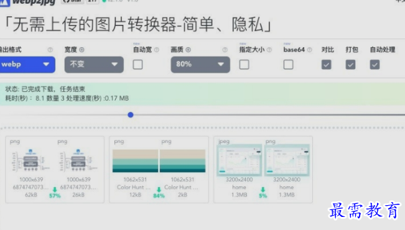This screenshot has height=230, width=405.
Task: Click the 57% download arrow icon
Action: tap(55, 190)
